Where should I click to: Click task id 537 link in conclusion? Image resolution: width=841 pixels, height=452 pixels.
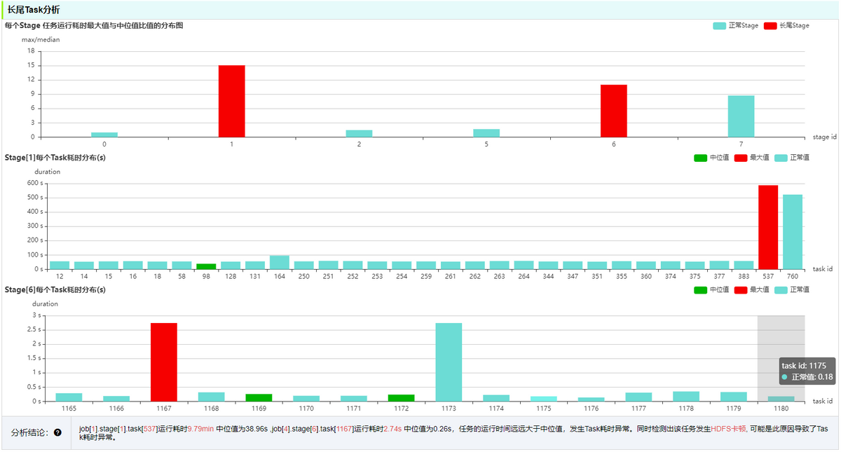pos(150,428)
